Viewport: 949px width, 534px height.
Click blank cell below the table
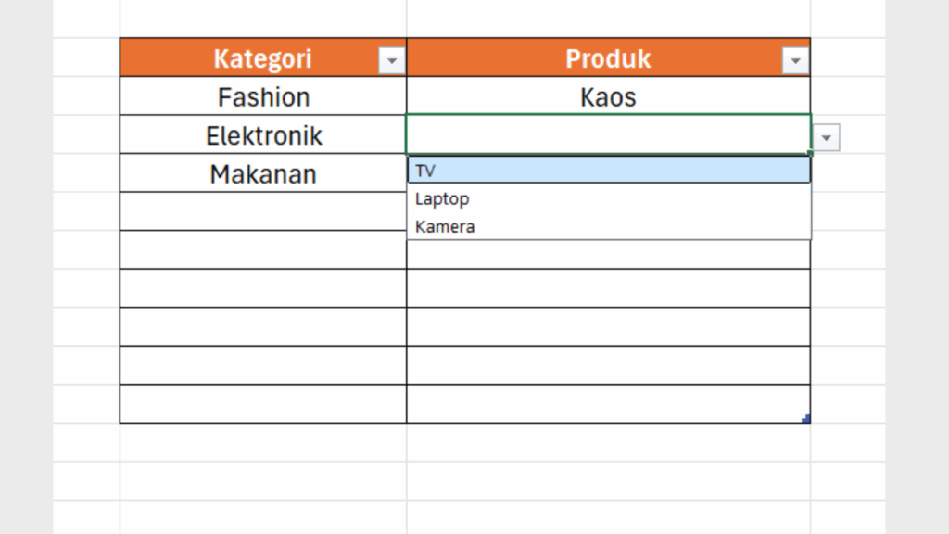(263, 443)
